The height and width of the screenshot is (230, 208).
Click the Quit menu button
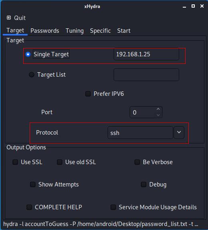coord(16,18)
